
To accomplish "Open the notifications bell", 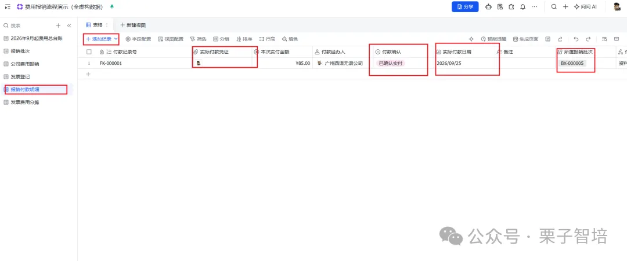I will (522, 7).
